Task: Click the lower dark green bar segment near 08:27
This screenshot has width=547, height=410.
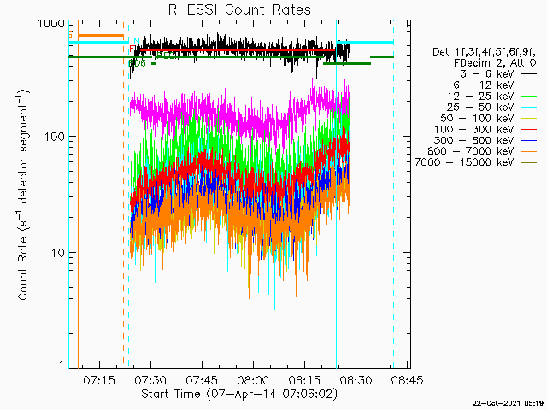Action: [x=347, y=63]
